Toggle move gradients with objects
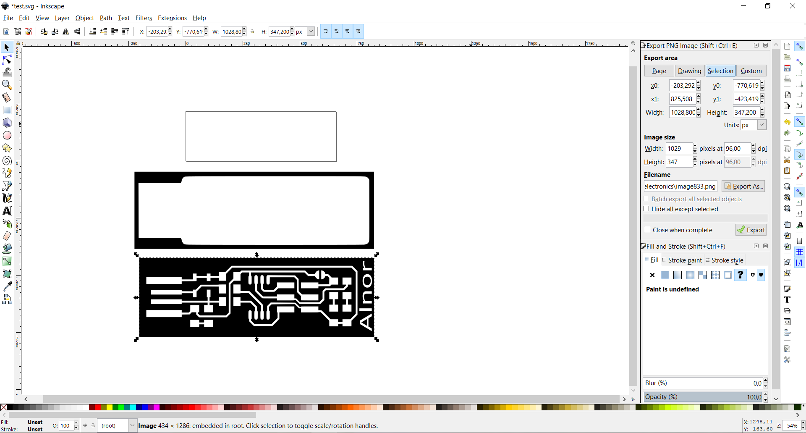806x433 pixels. 348,31
